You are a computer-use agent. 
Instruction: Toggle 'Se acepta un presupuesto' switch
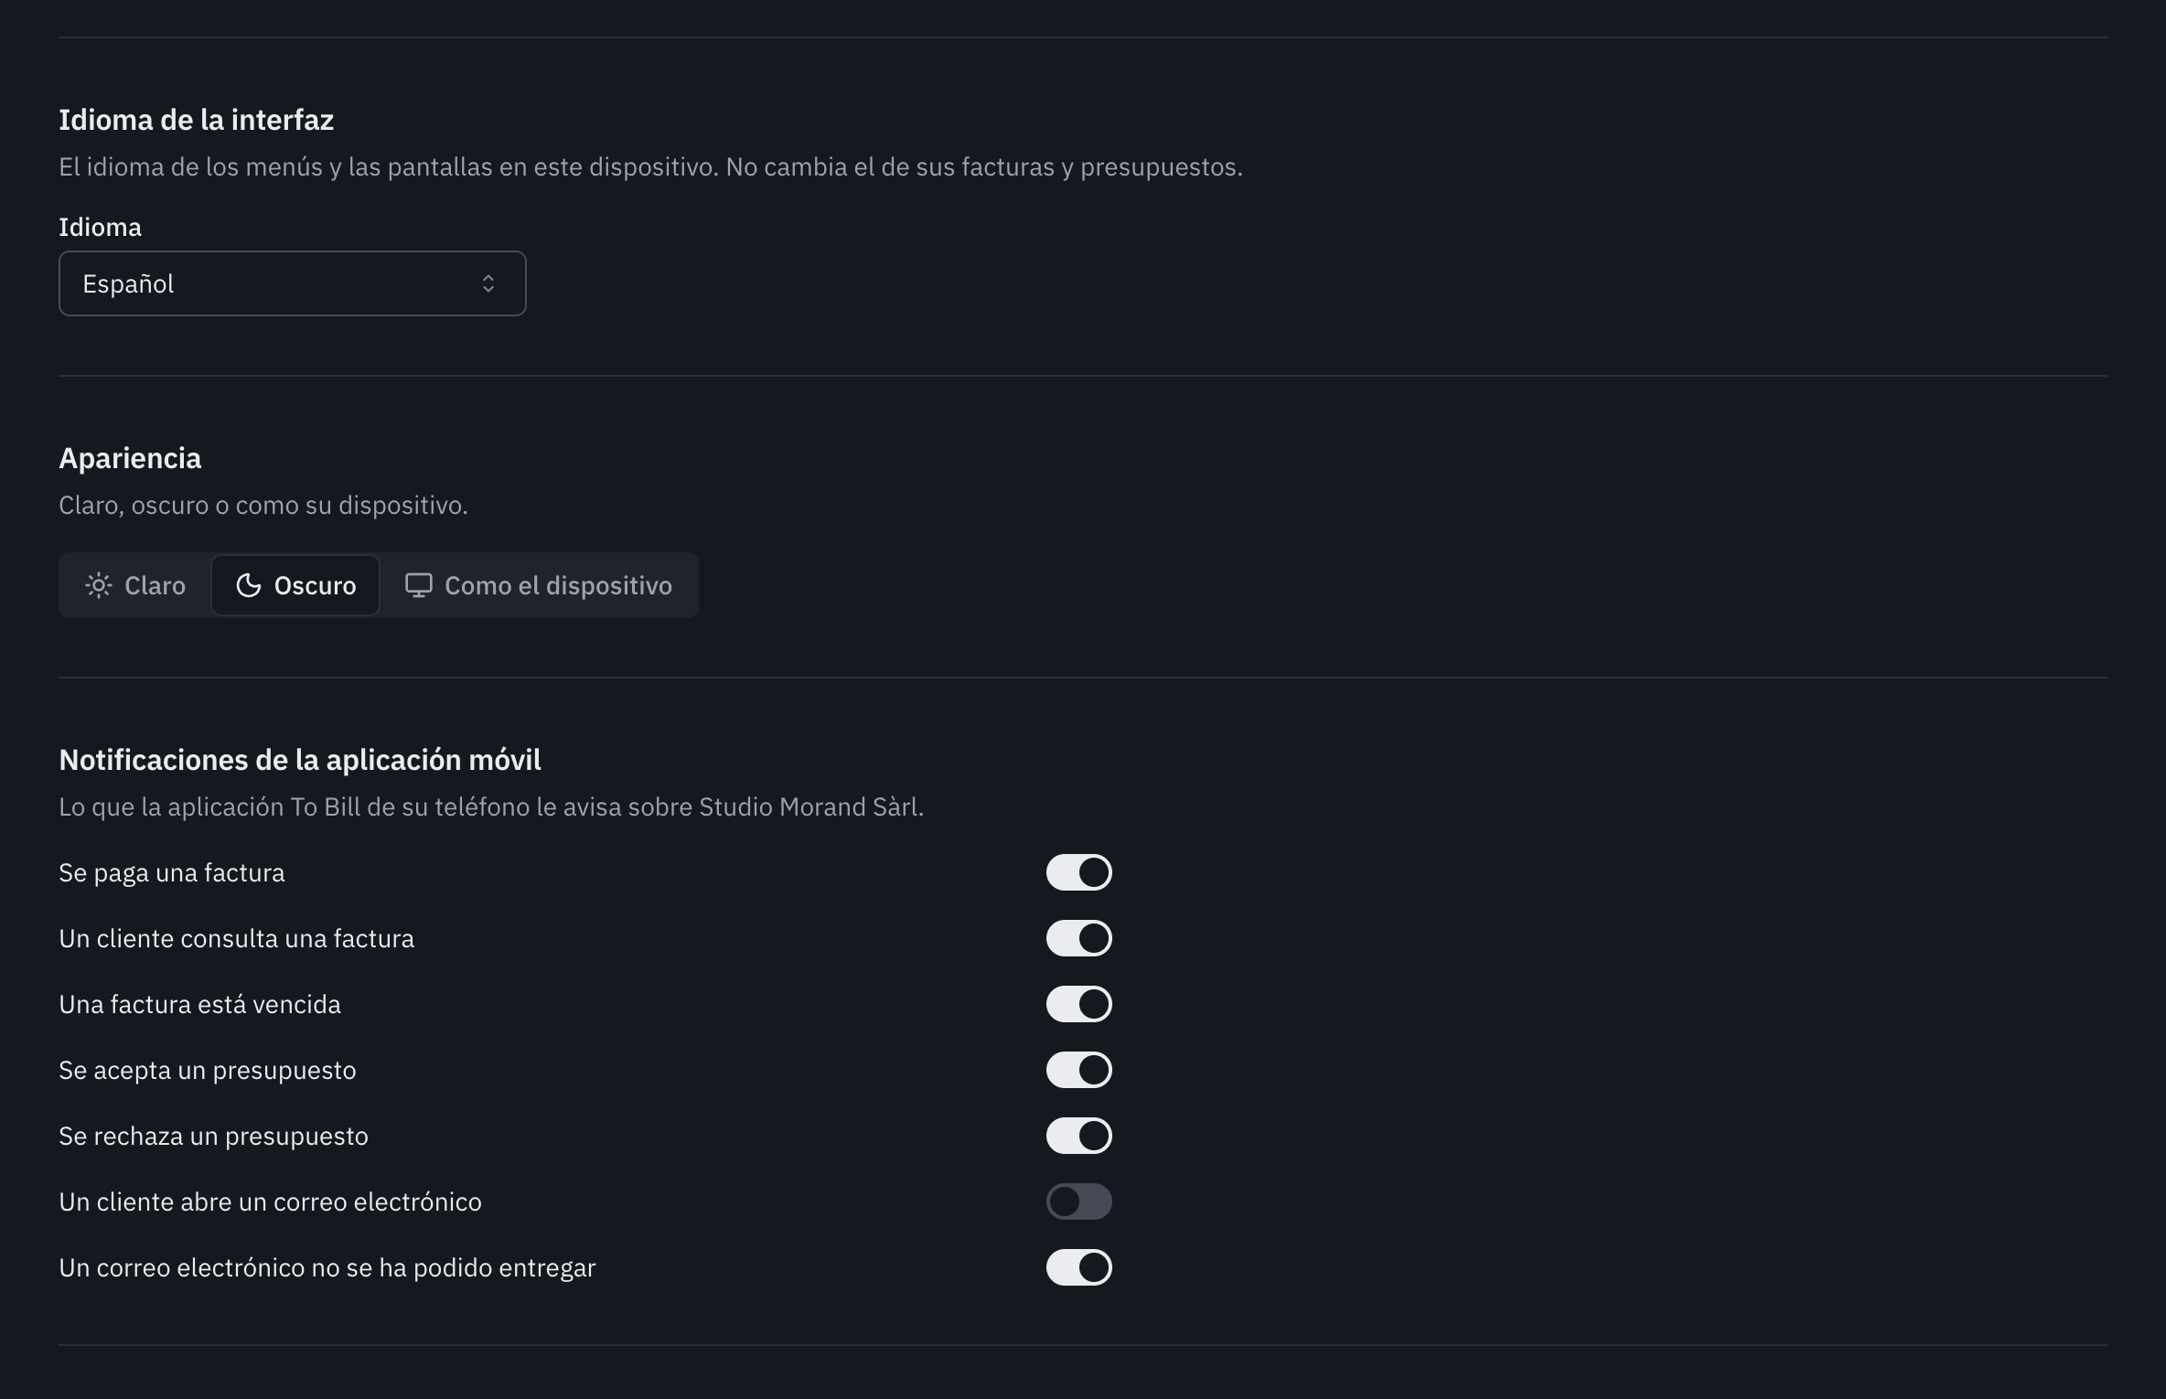pos(1079,1070)
